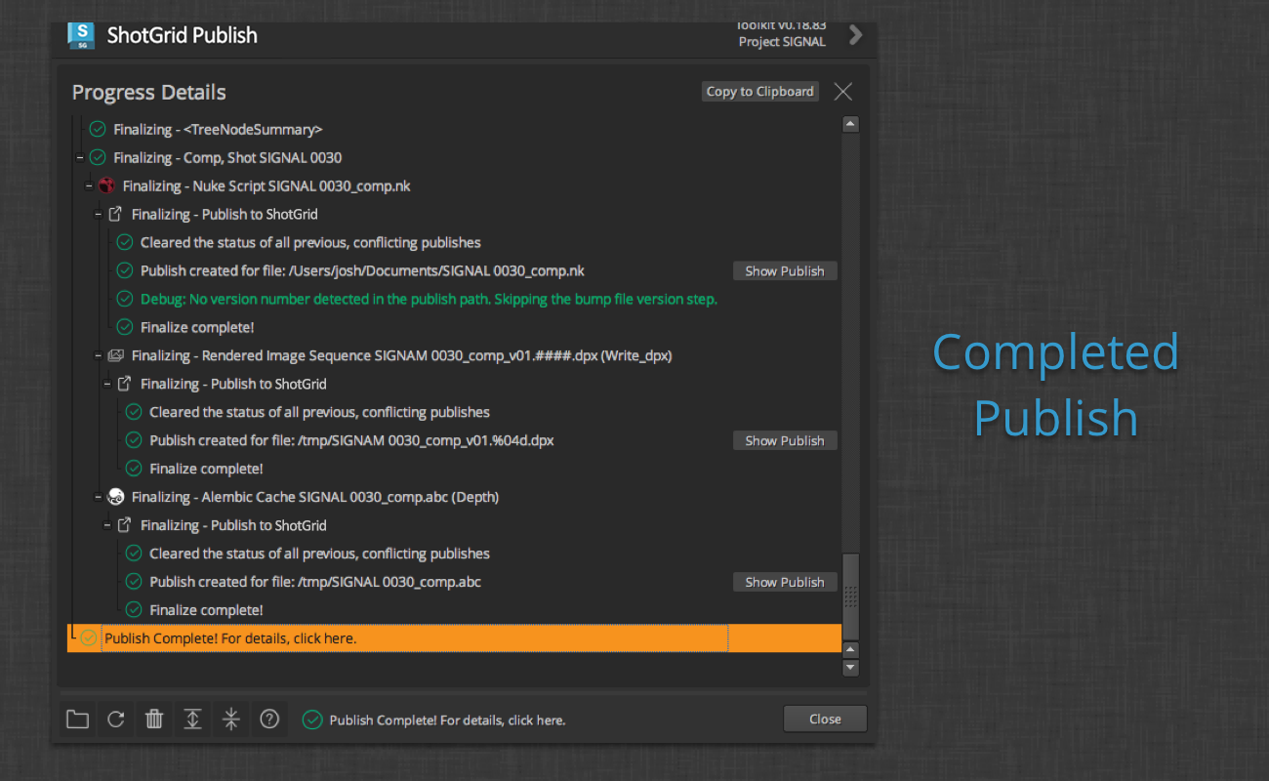Click the check icon beside Finalizing - <TreeNodeSummary>
The width and height of the screenshot is (1269, 781).
click(98, 129)
